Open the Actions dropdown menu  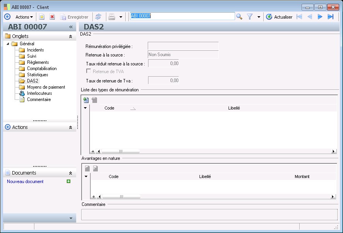(x=24, y=17)
